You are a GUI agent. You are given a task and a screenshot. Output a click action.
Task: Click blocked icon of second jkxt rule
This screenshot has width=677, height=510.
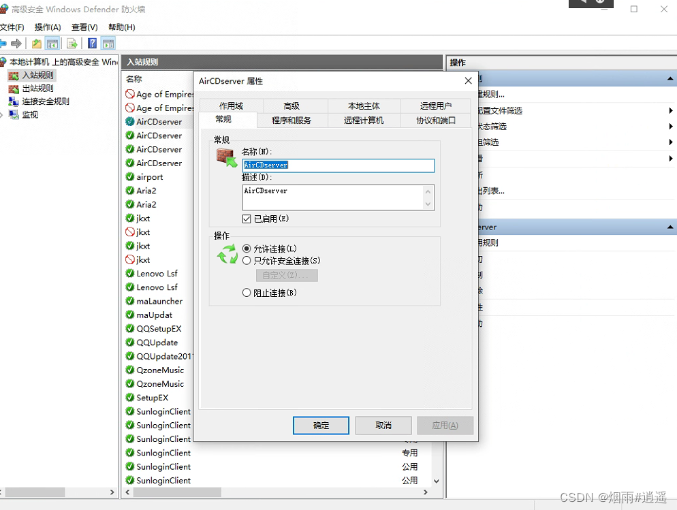tap(130, 259)
